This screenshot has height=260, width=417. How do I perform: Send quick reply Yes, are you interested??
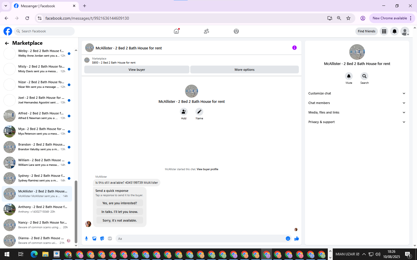tap(120, 203)
